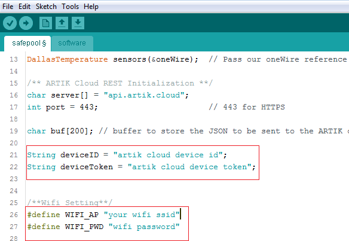Click the WIFI_AP define line

pos(103,215)
